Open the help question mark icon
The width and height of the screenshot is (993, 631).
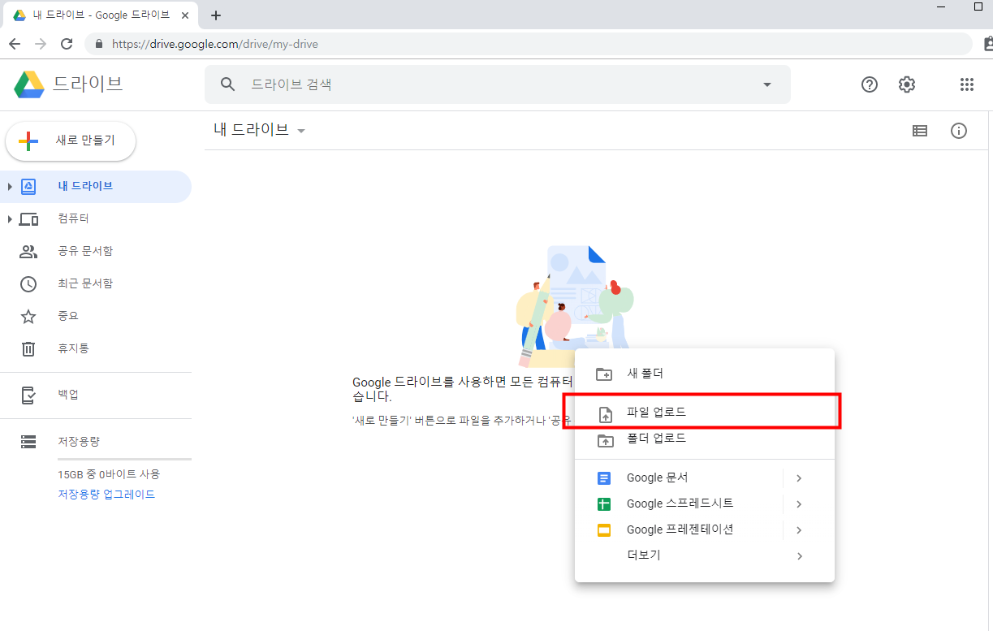[x=870, y=84]
